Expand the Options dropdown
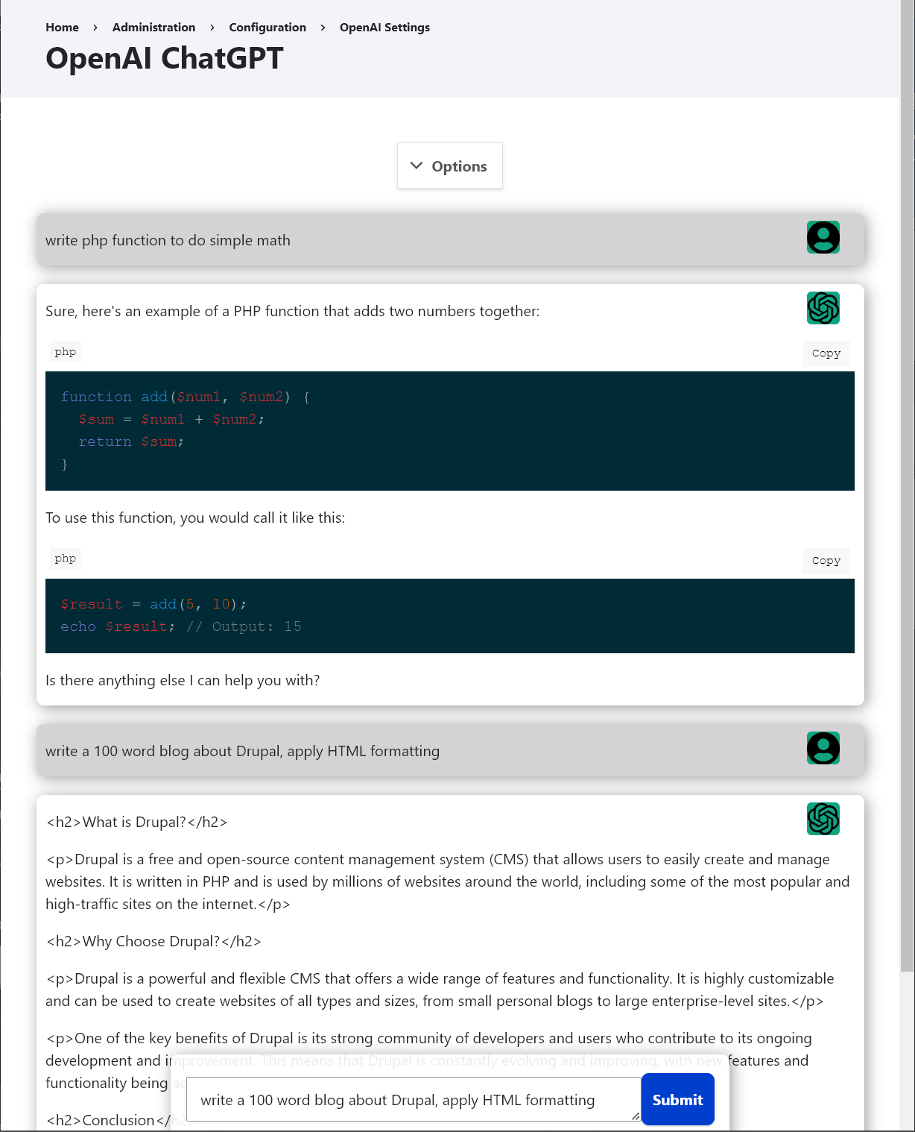 click(450, 166)
